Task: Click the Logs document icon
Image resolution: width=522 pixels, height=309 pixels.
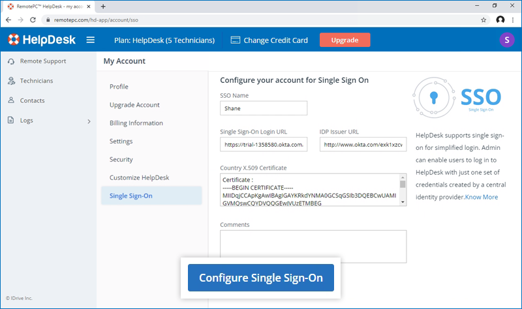Action: 11,120
